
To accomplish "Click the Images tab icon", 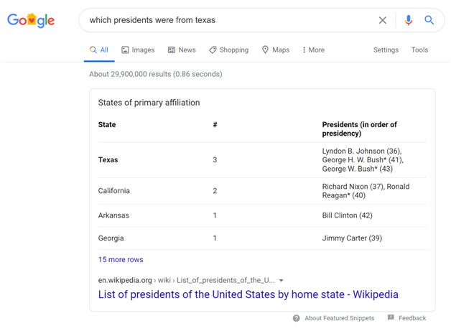I will click(125, 50).
